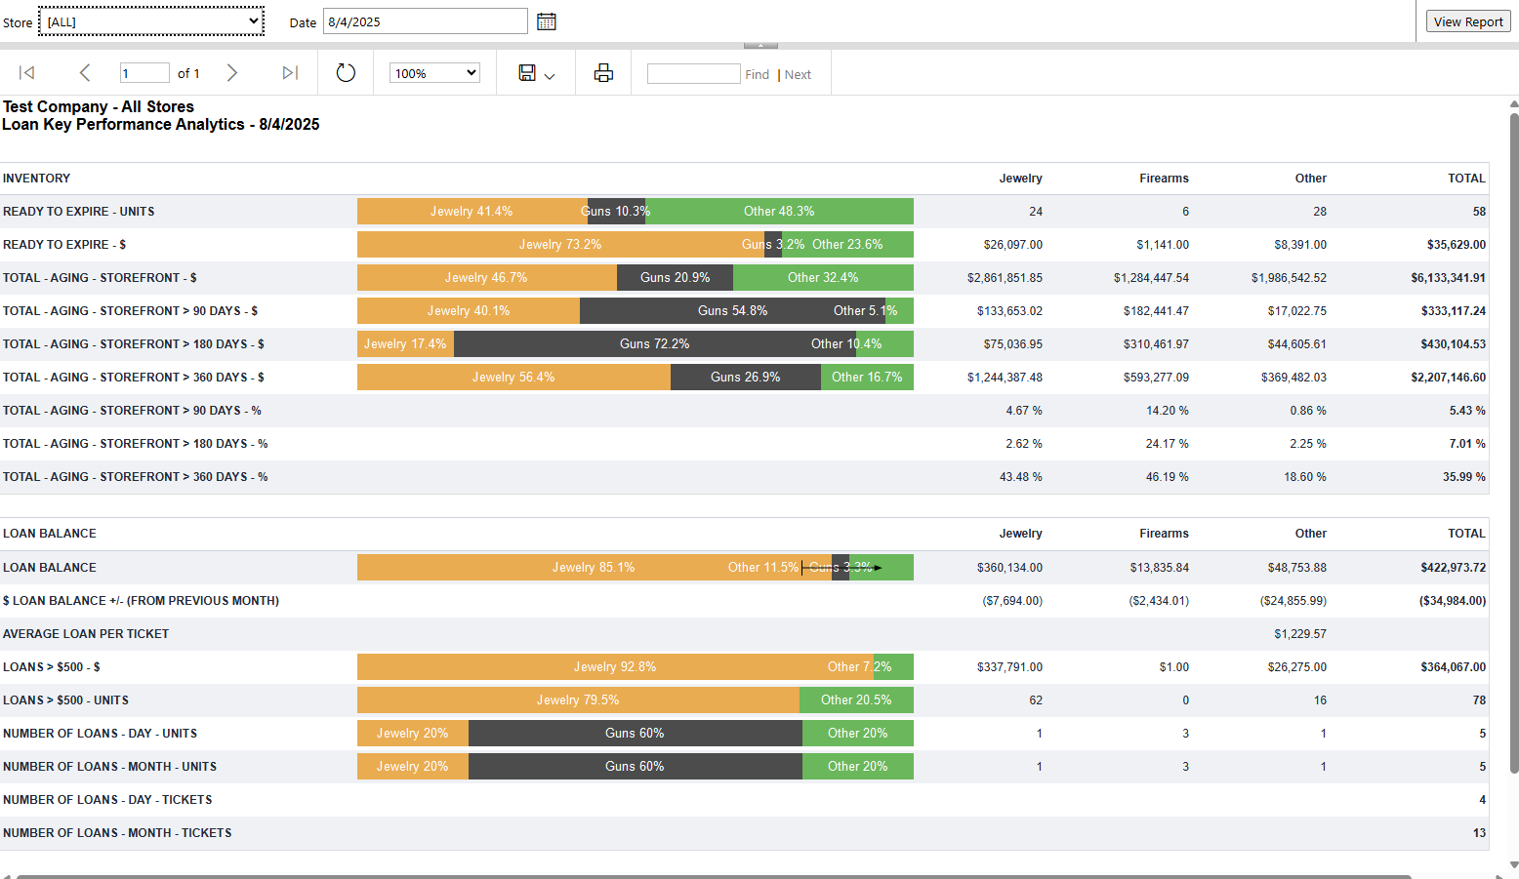Click the horizontal scrollbar at bottom

[714, 876]
